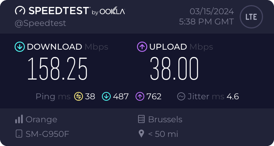Image resolution: width=274 pixels, height=146 pixels.
Task: Click the 4.6 jitter value
Action: click(x=233, y=96)
